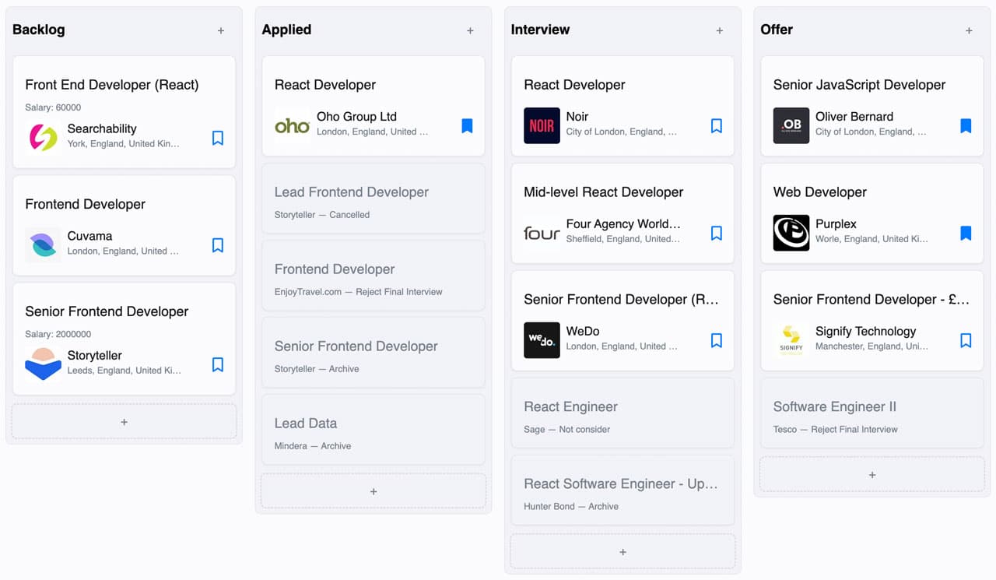Add a card at the bottom of Offer
Screen dimensions: 996x580
pos(872,474)
